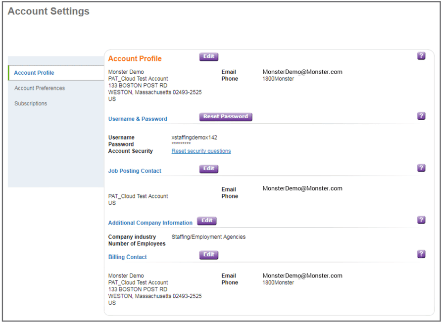
Task: Click the Account Settings page title
Action: click(x=49, y=11)
